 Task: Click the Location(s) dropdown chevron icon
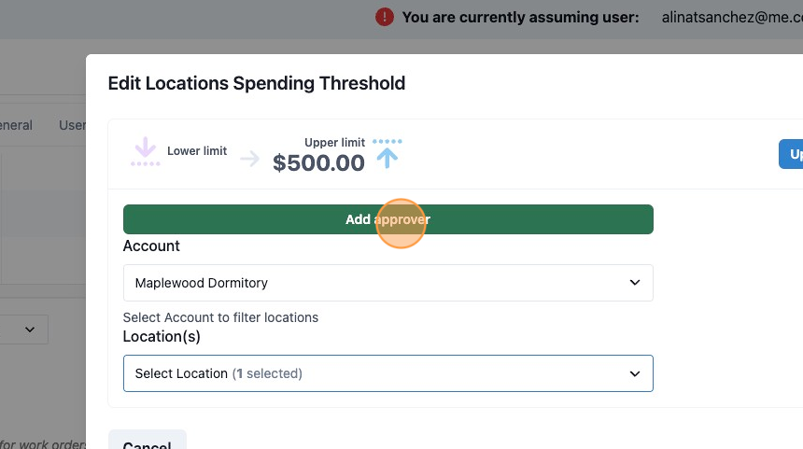coord(635,373)
